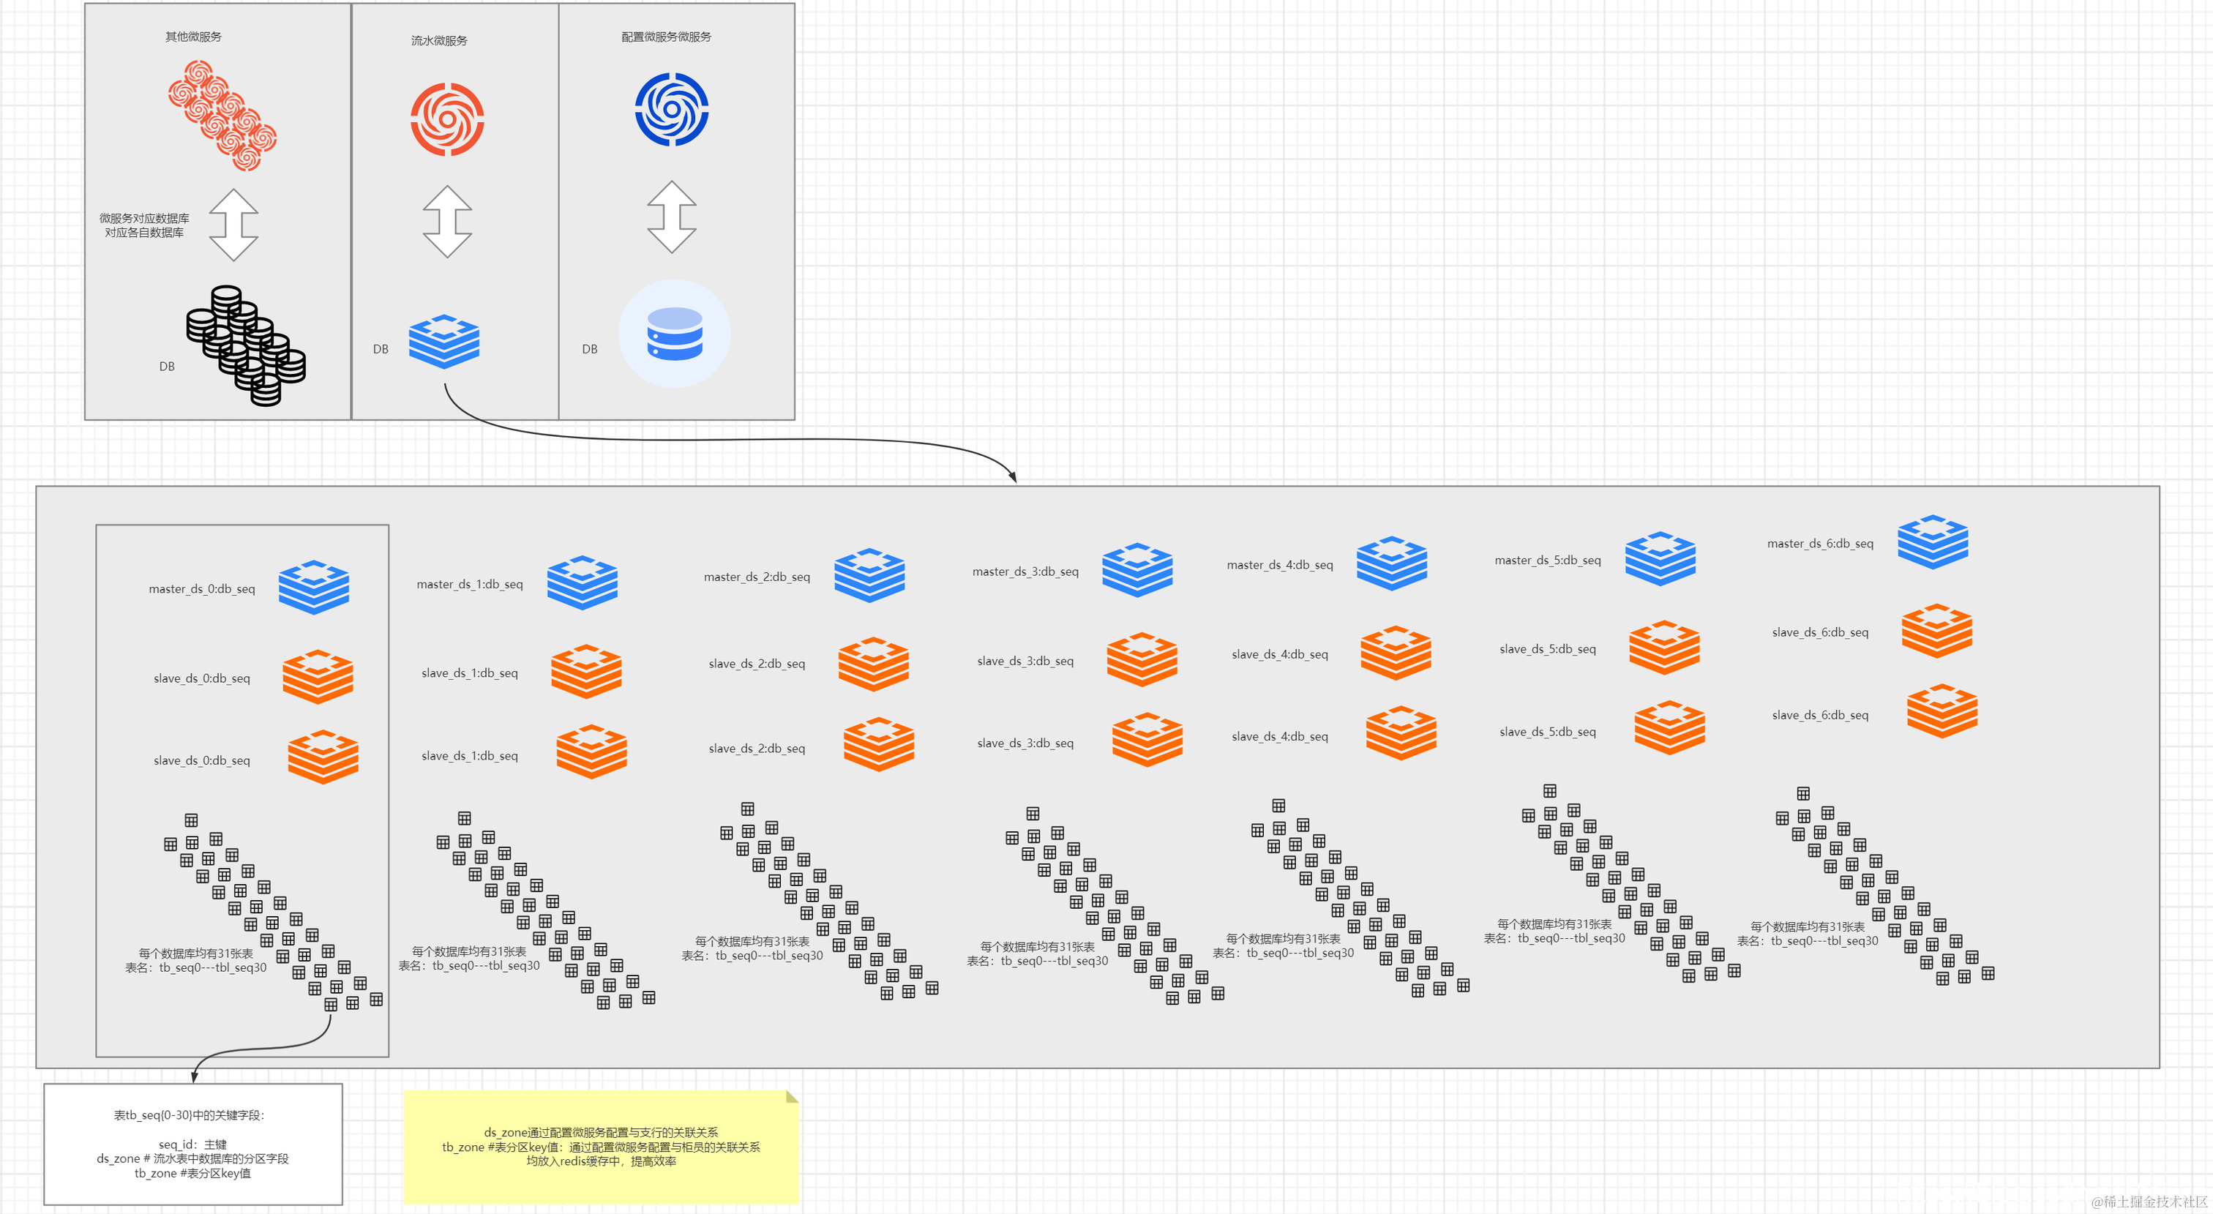Screen dimensions: 2213x1214
Task: Select the blue layered DB icon under 流水微服务
Action: click(x=444, y=341)
